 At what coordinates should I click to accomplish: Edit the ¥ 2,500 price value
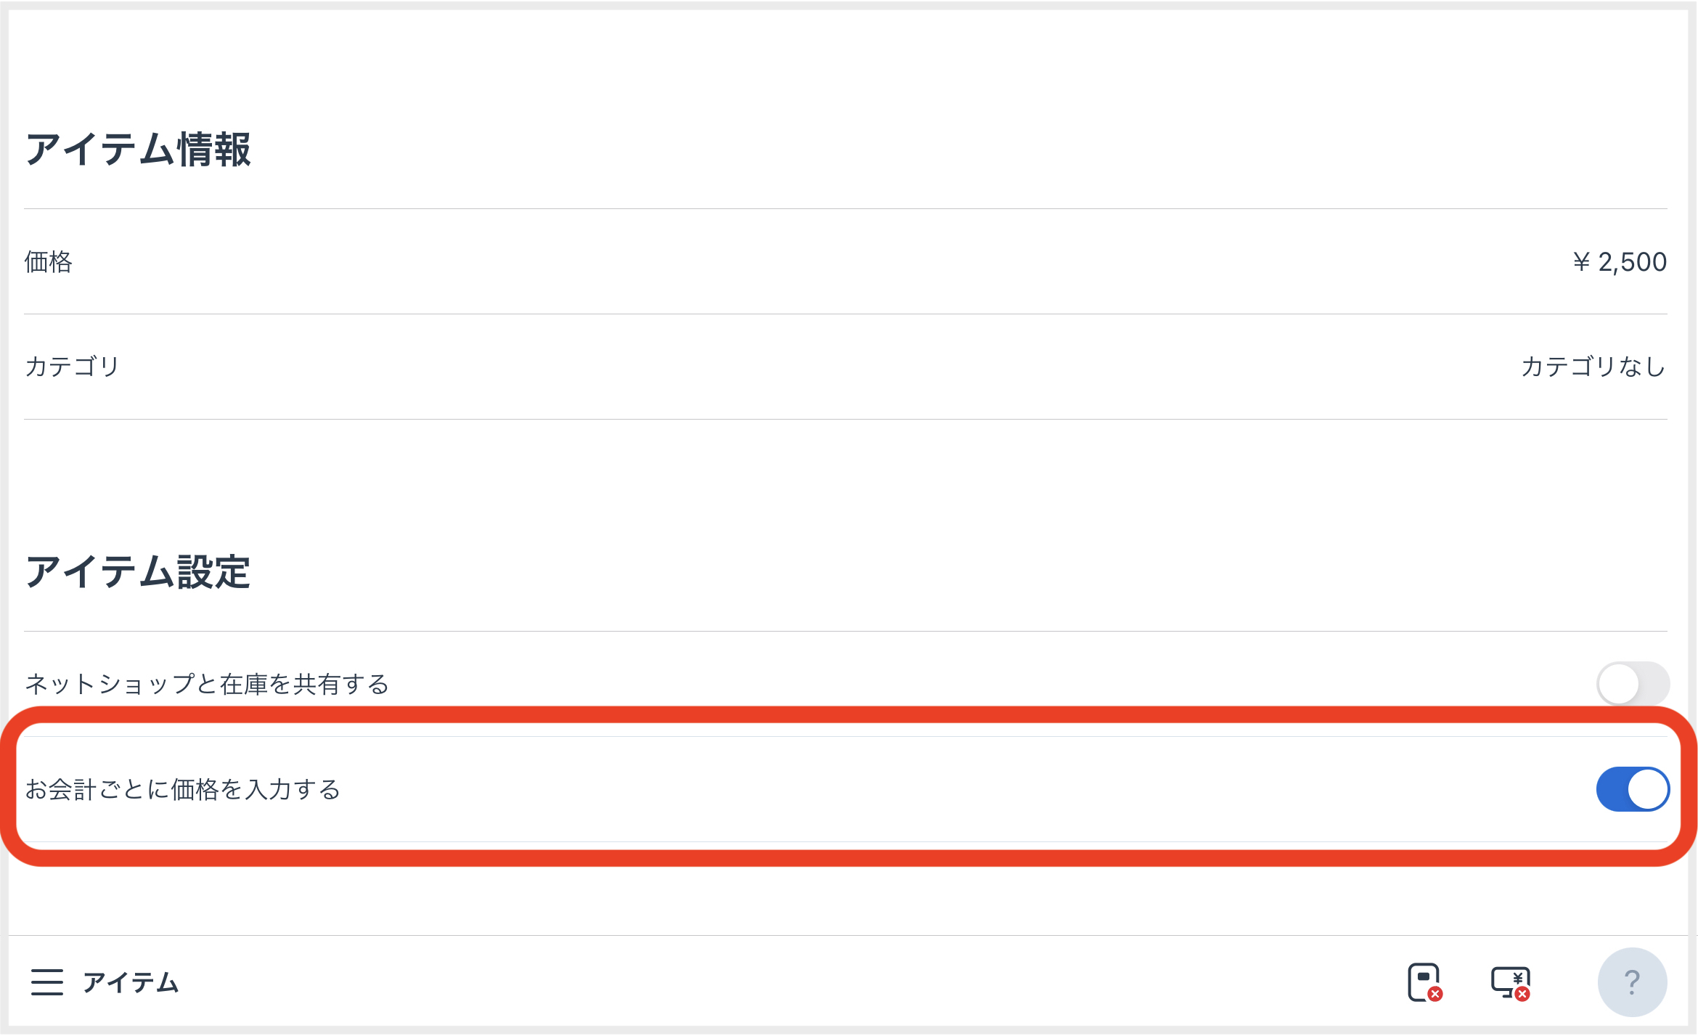tap(1620, 262)
